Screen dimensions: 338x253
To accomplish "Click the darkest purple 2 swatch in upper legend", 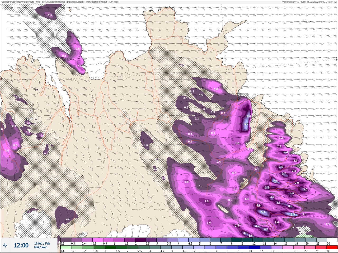I will [140, 240].
